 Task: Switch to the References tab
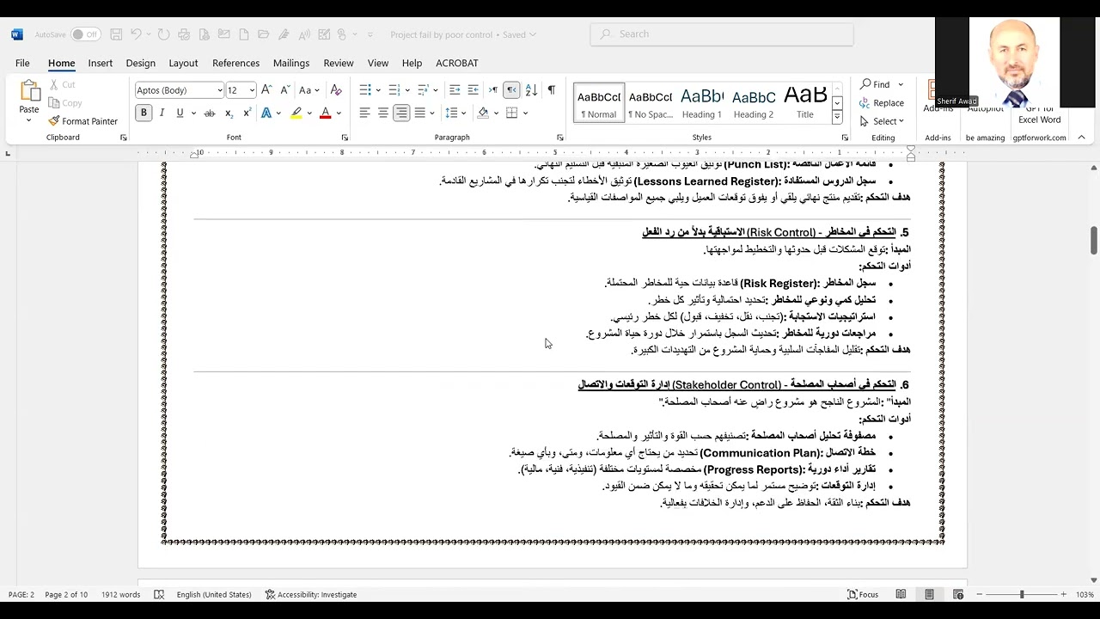point(235,63)
